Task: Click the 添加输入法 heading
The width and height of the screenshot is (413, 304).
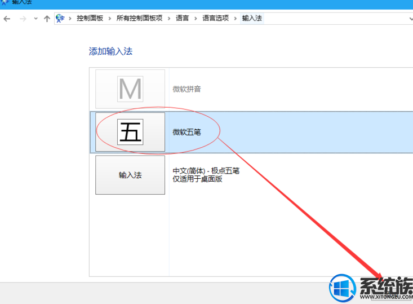Action: (x=110, y=51)
